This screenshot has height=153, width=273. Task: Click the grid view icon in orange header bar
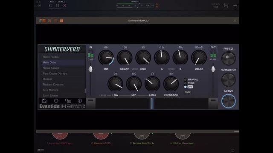tap(61, 21)
